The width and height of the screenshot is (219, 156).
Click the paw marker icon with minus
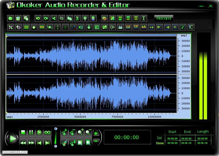(72, 132)
